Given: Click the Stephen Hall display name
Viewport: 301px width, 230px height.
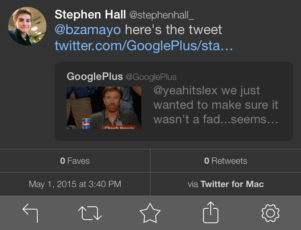Looking at the screenshot, I should pyautogui.click(x=90, y=15).
